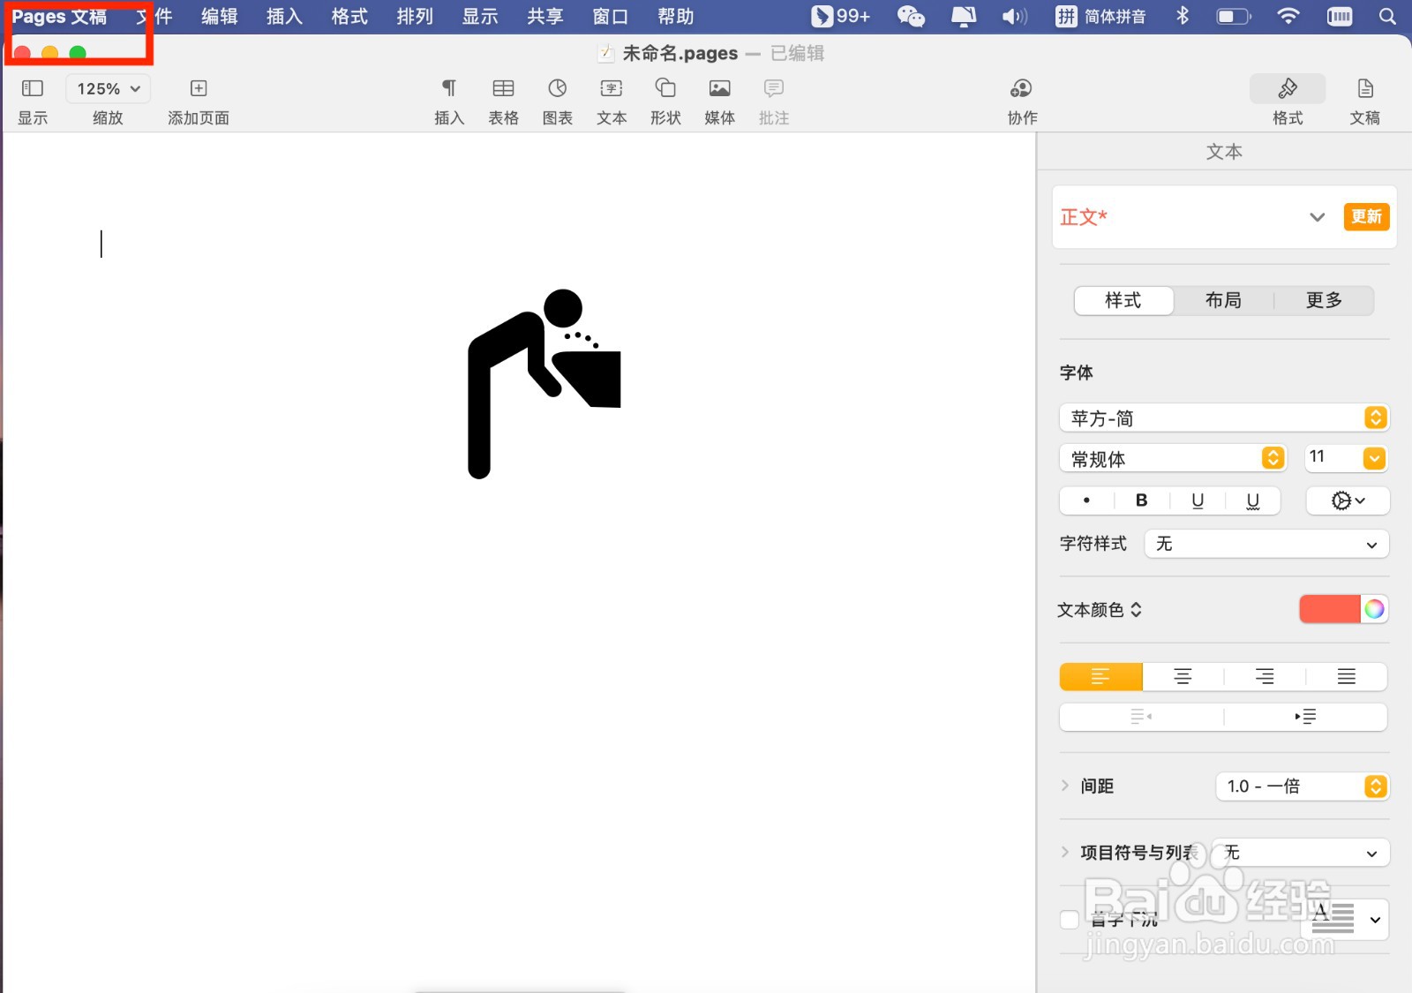Click the orange 更新 update button

click(x=1366, y=216)
